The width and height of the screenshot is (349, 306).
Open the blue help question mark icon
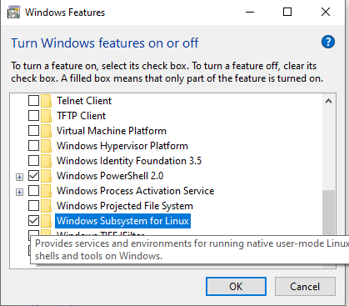[x=328, y=43]
